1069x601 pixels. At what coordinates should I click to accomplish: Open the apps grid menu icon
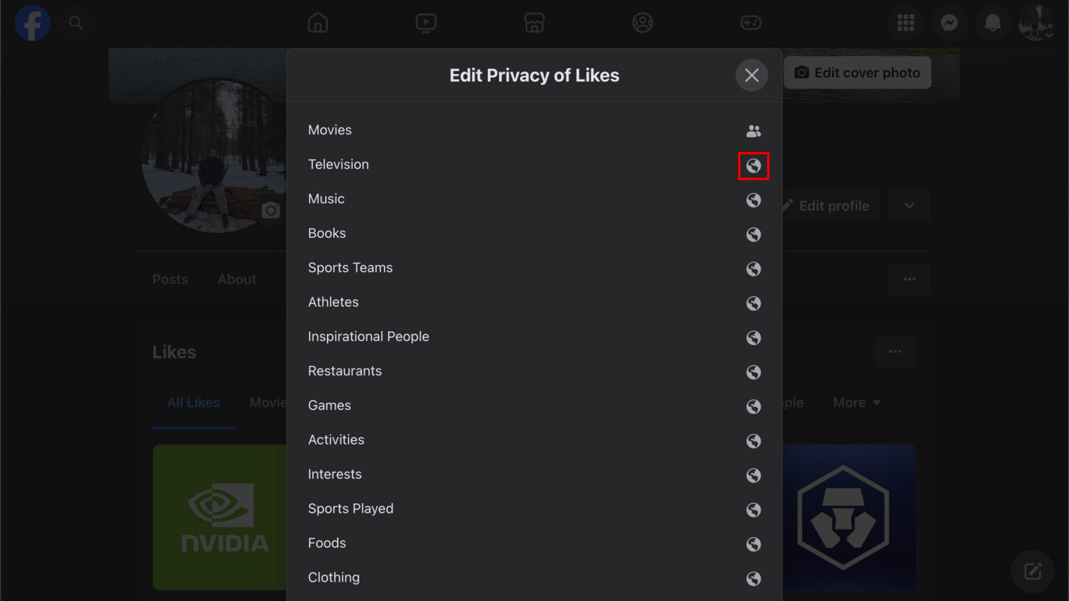pos(905,22)
